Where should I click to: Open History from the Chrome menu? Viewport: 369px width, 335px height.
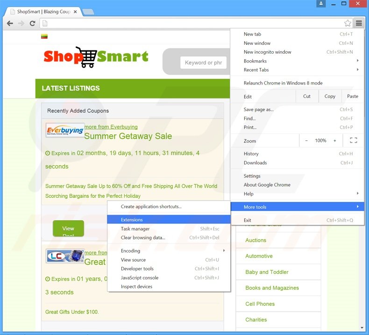pos(297,154)
